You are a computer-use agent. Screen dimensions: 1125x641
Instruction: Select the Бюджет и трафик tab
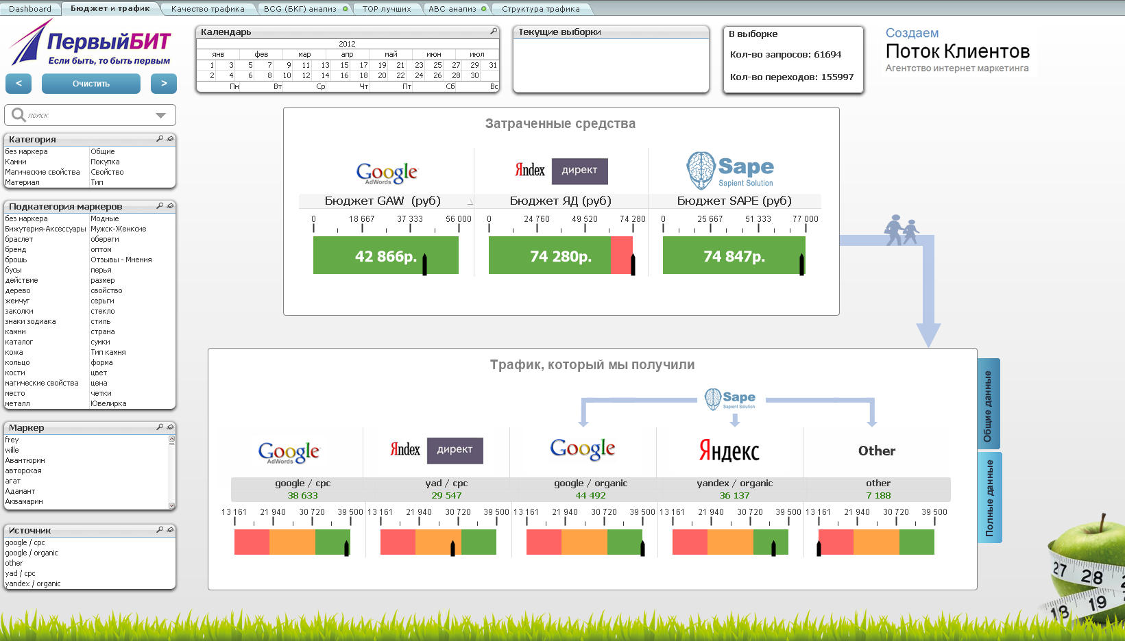[x=110, y=8]
